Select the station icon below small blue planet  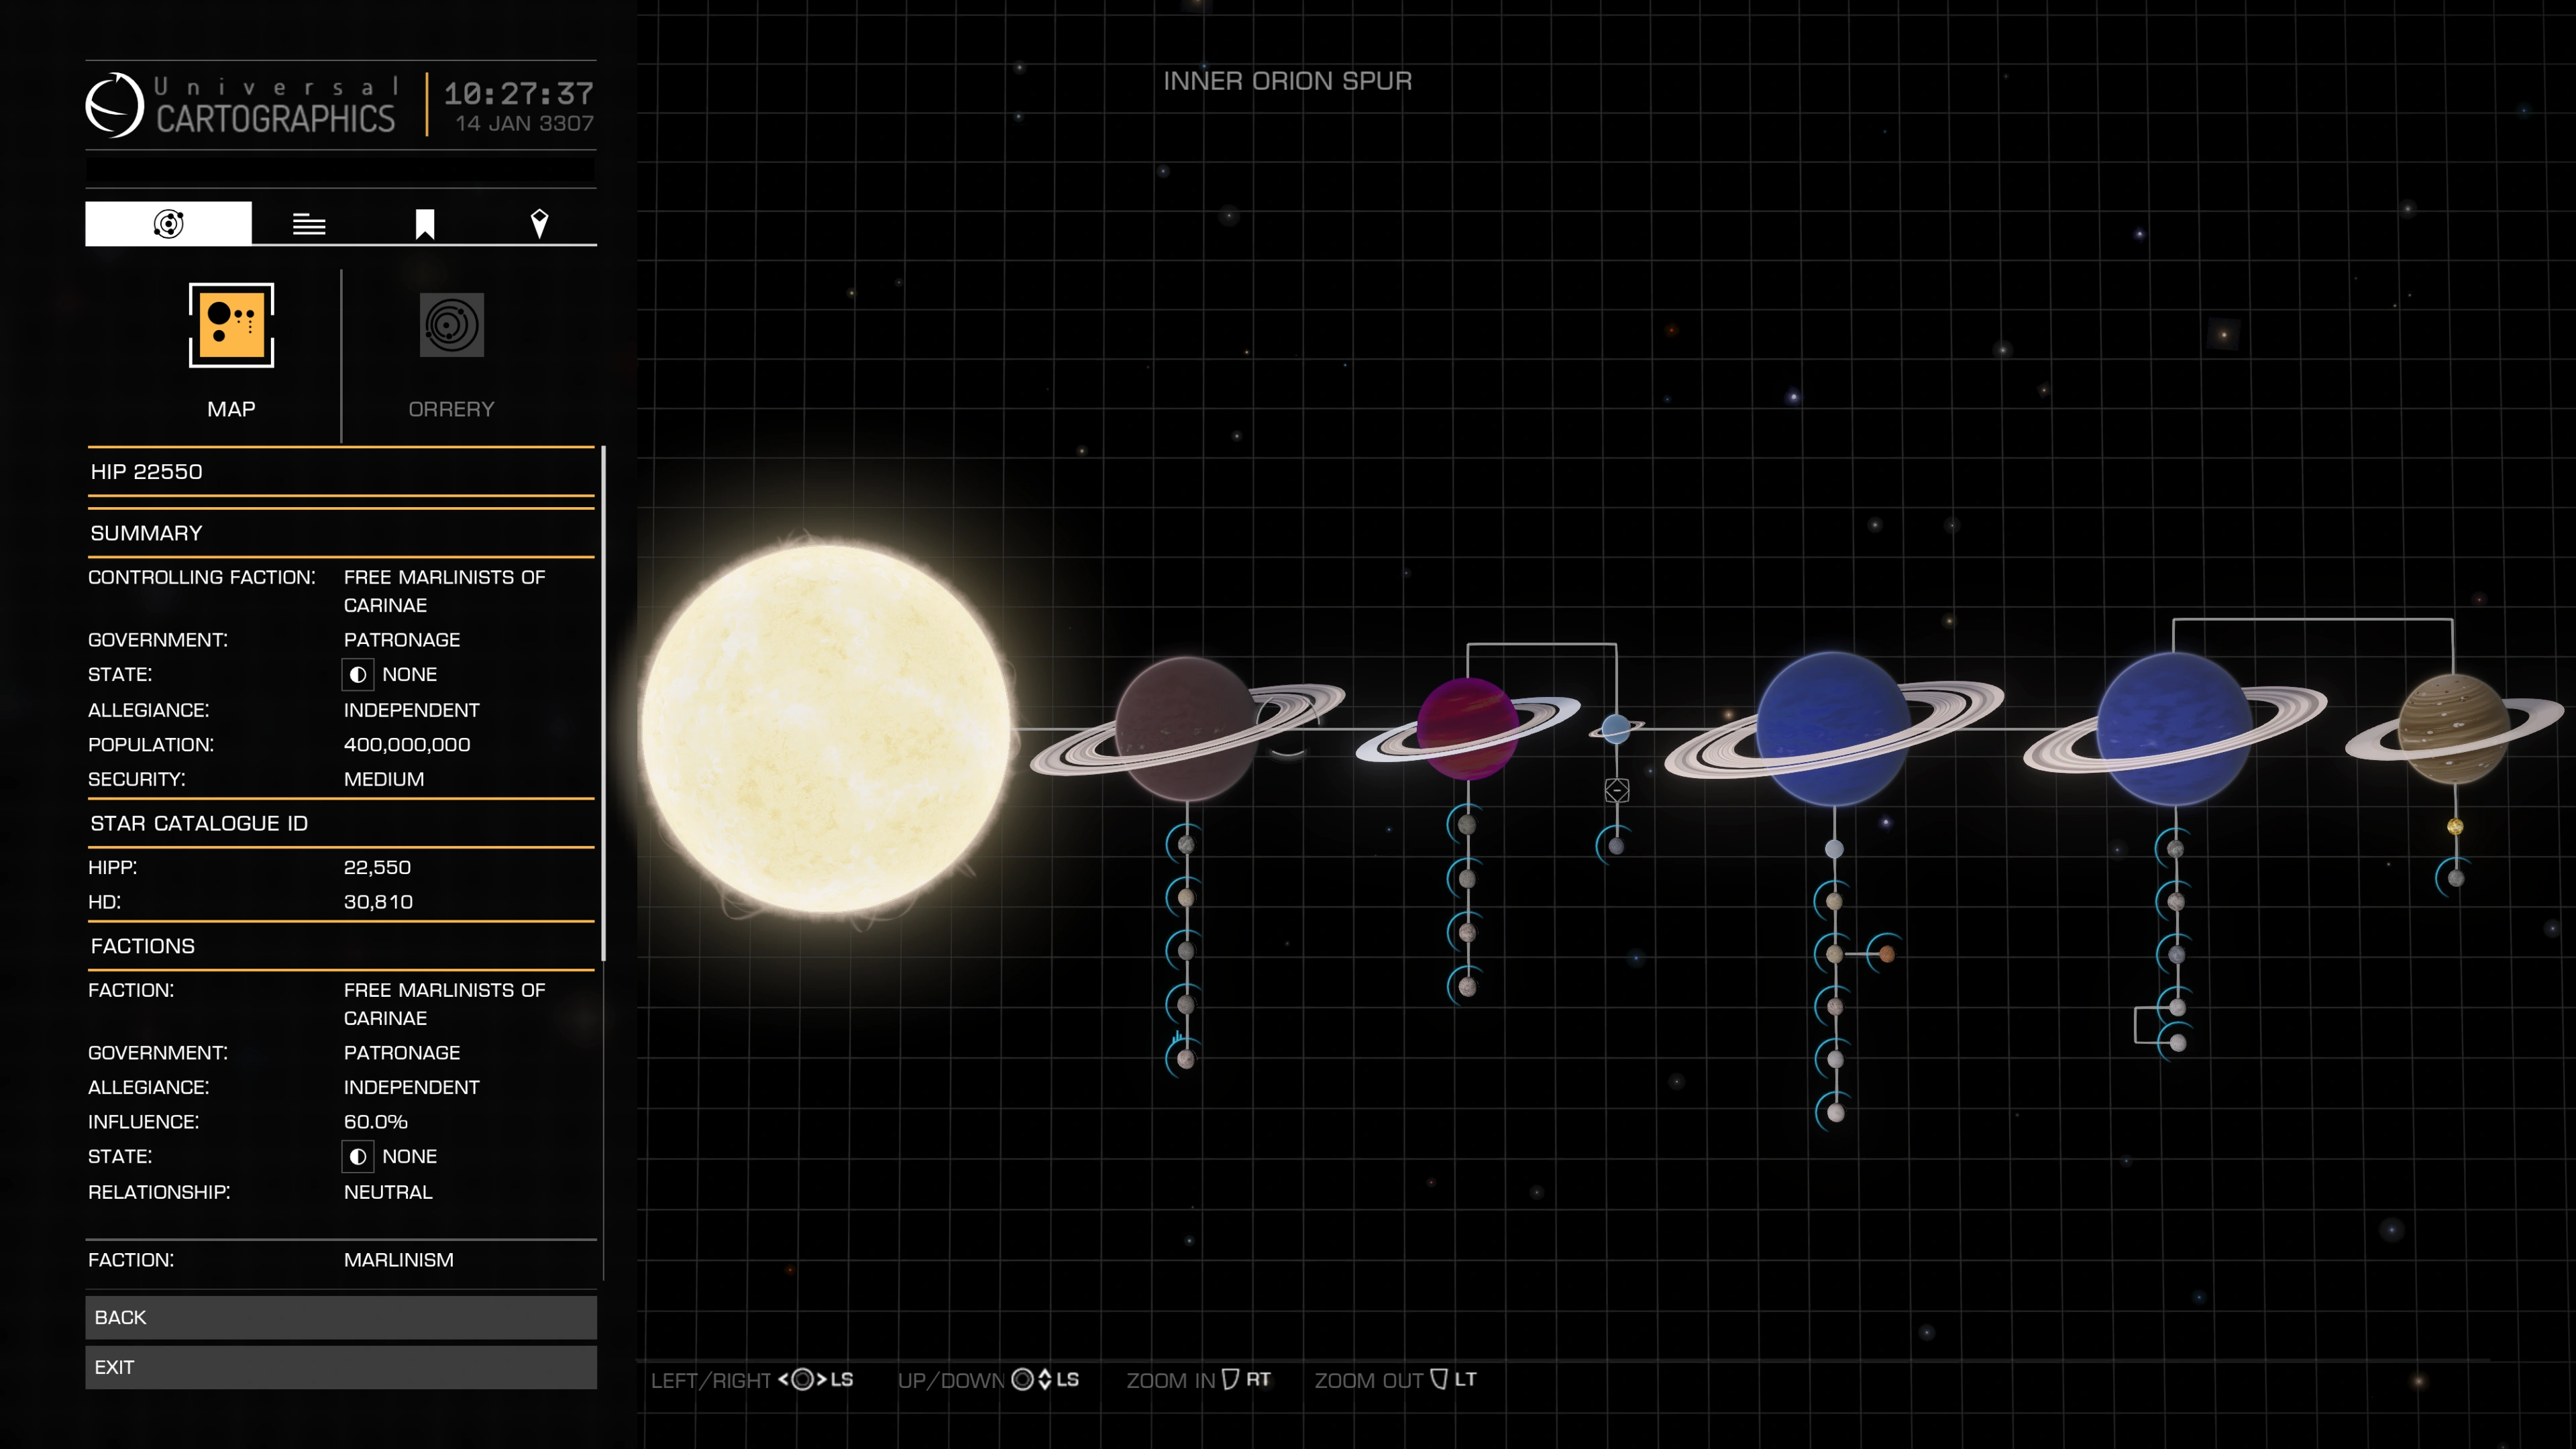[x=1616, y=791]
